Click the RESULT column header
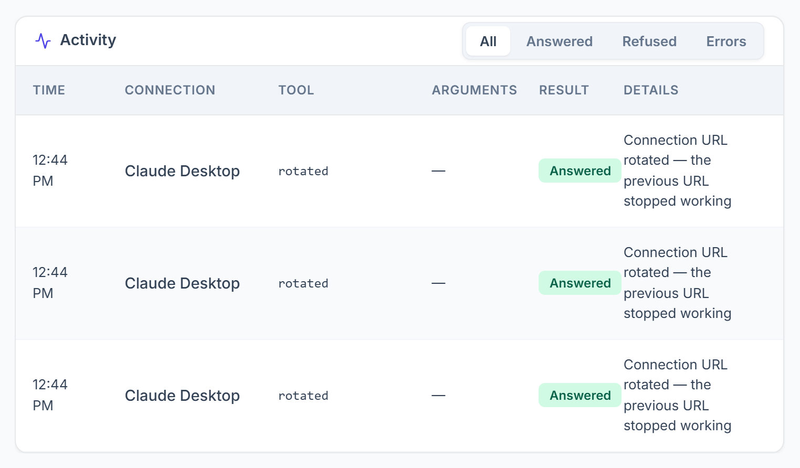 tap(564, 90)
